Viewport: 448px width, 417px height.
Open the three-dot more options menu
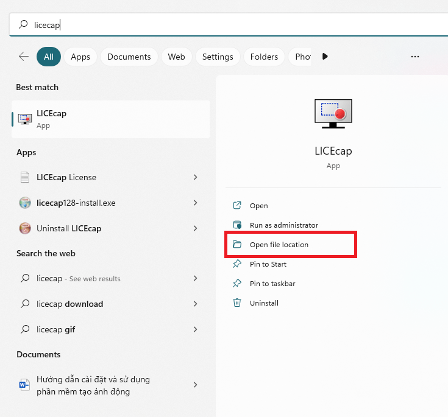(x=415, y=57)
